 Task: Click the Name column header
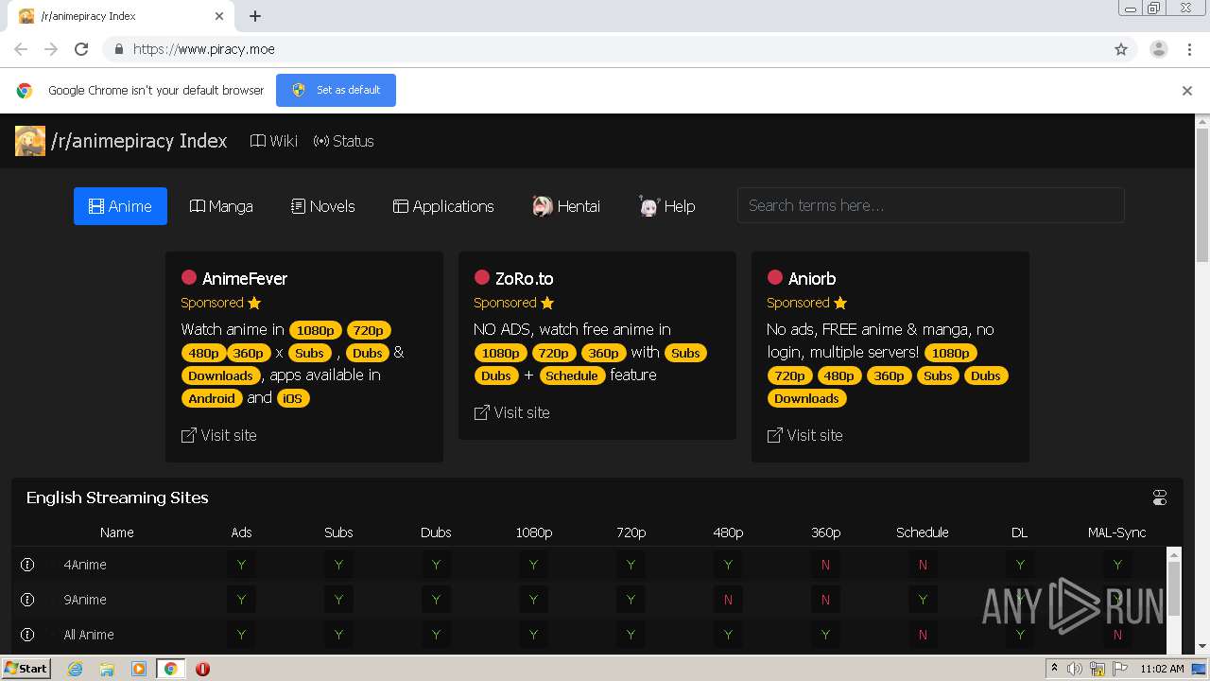tap(117, 533)
